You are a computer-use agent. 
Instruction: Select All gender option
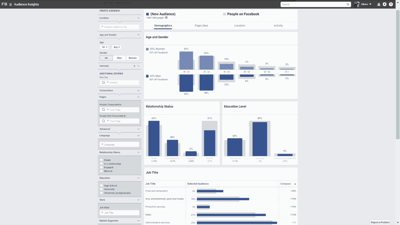pyautogui.click(x=106, y=58)
